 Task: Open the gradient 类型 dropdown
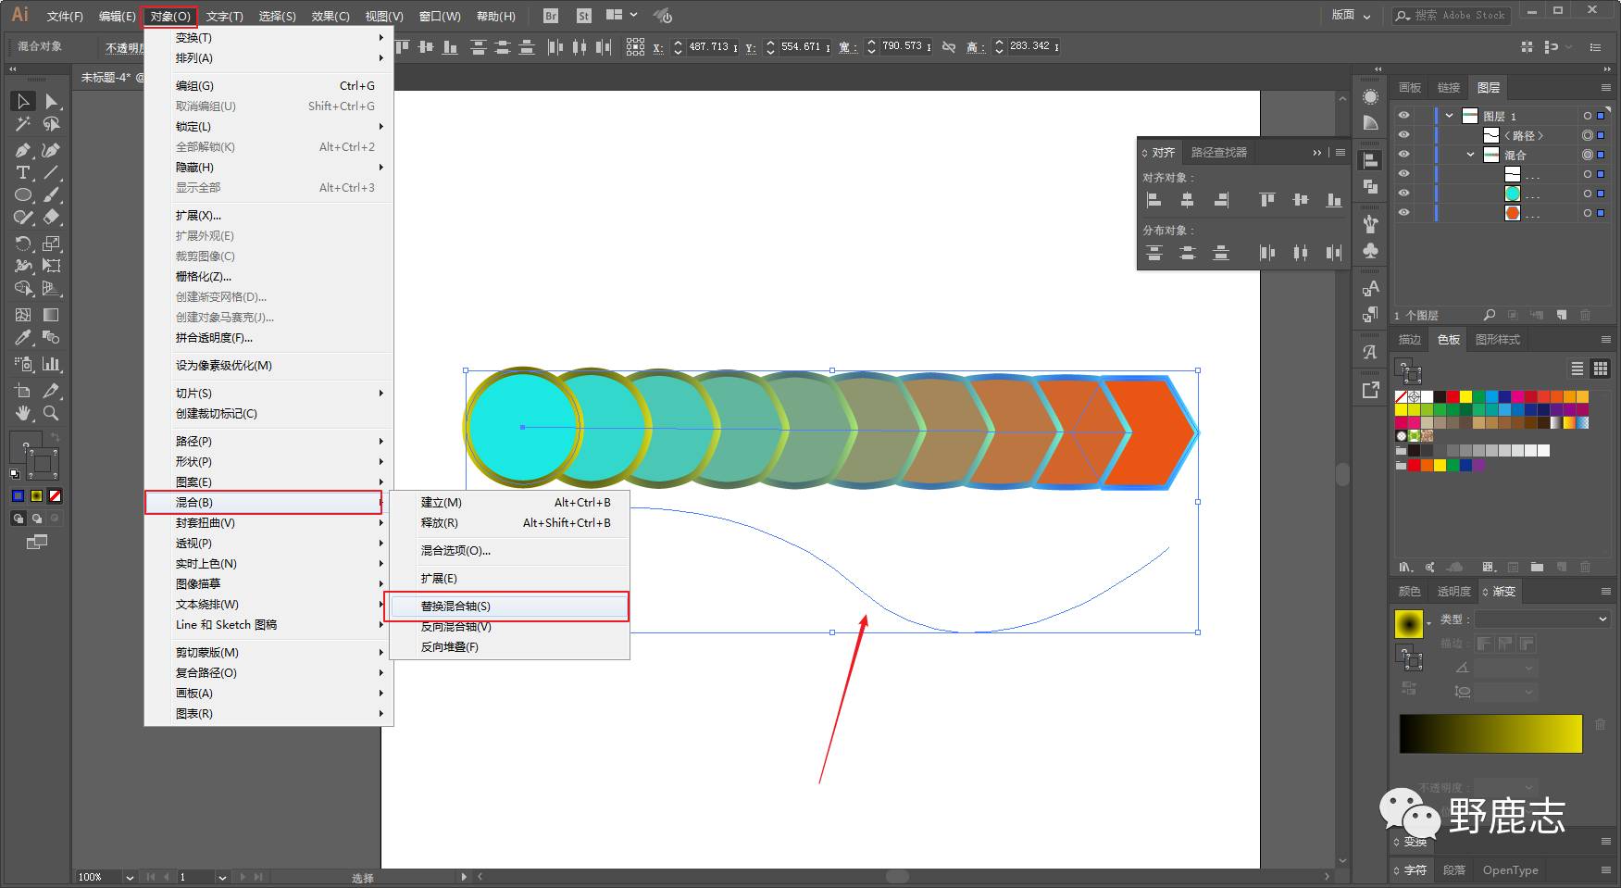point(1542,619)
